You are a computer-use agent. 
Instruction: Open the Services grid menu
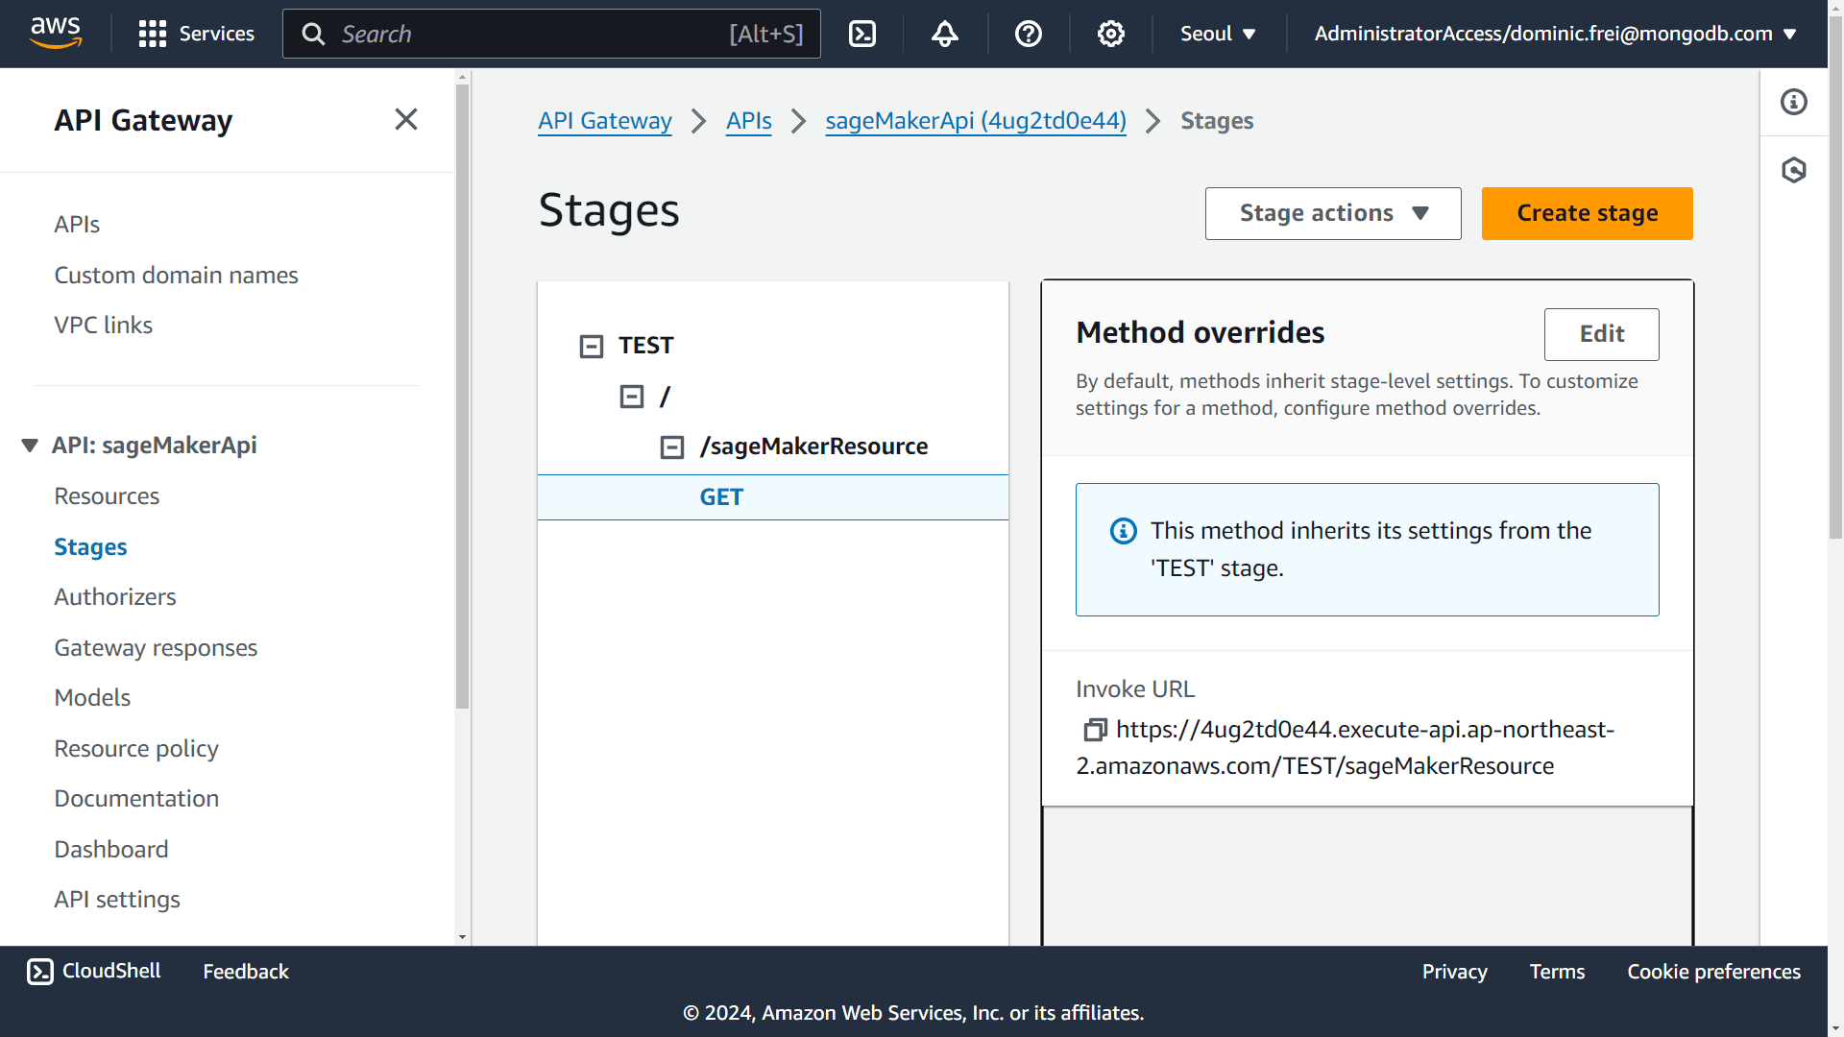click(197, 34)
